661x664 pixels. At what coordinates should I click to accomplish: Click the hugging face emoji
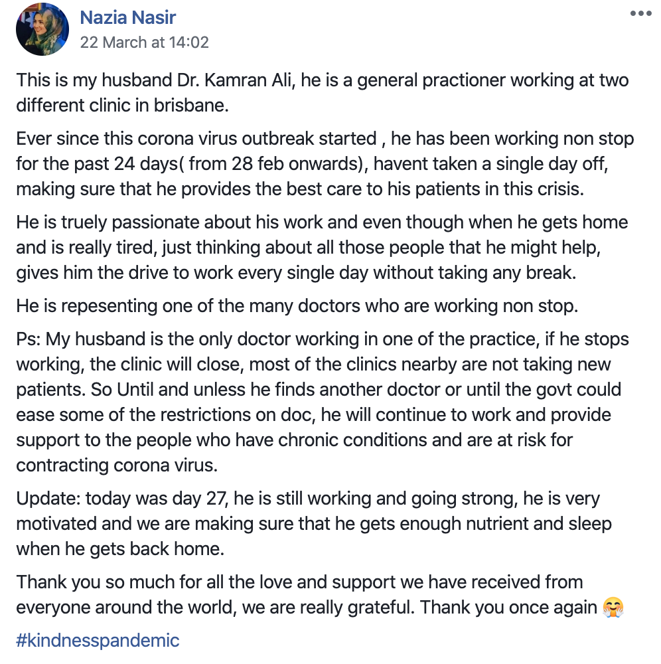tap(615, 608)
